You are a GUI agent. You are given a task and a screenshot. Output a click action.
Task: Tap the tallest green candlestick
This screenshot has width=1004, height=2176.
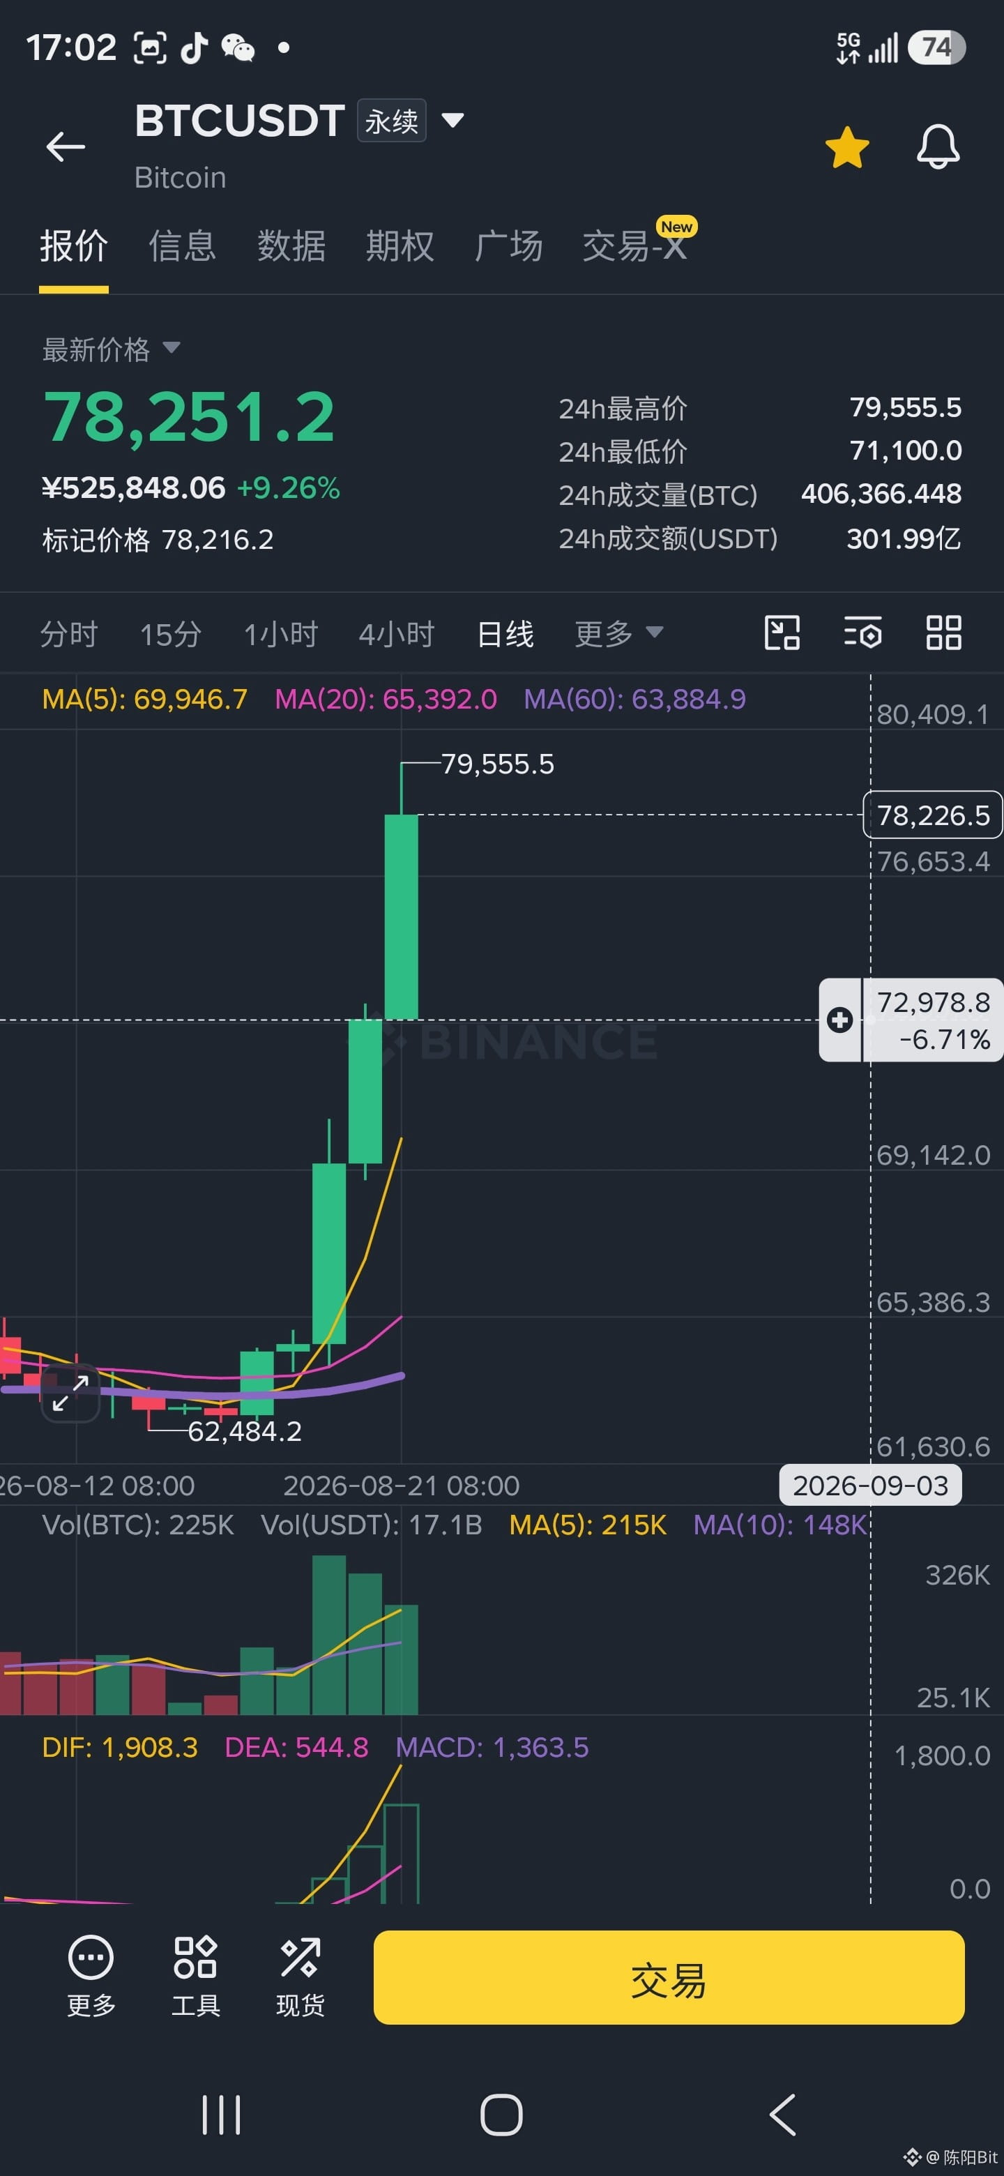pyautogui.click(x=401, y=917)
